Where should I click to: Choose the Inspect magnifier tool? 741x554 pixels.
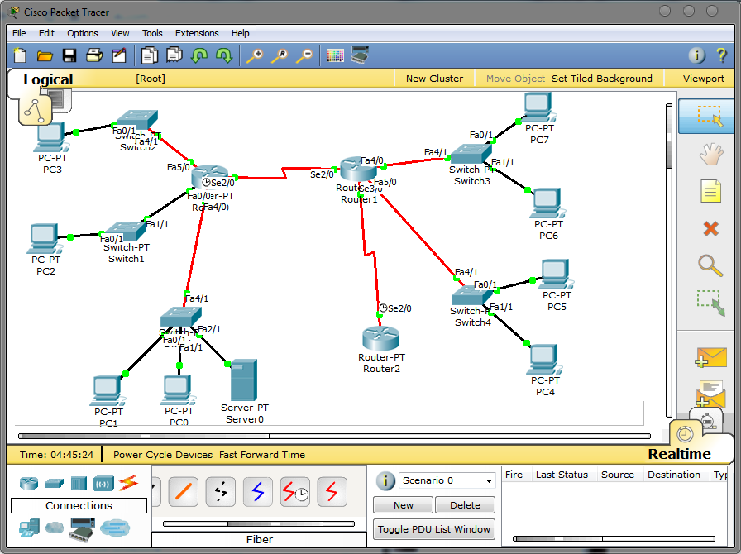(710, 265)
